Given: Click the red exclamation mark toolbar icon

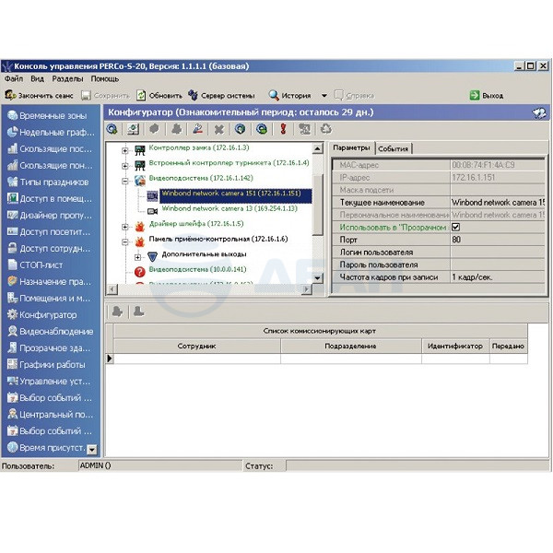Looking at the screenshot, I should click(283, 129).
